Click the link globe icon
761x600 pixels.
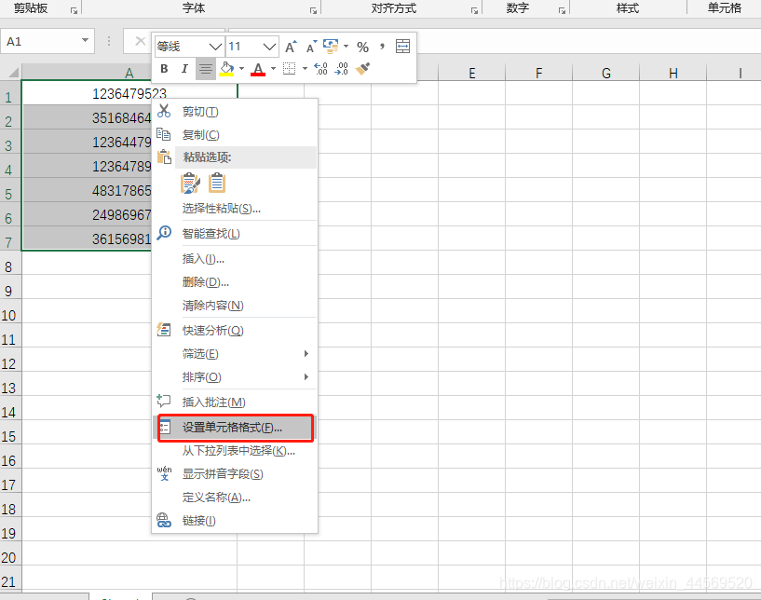(164, 520)
